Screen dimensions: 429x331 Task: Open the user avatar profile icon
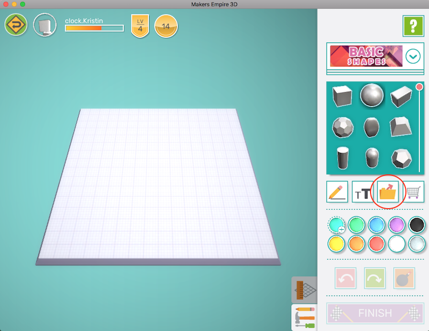(x=45, y=25)
